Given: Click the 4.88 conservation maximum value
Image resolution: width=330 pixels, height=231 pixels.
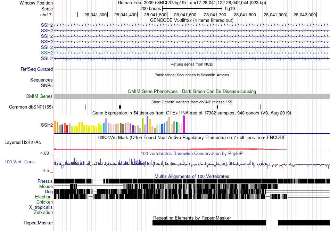Looking at the screenshot, I should pos(44,153).
